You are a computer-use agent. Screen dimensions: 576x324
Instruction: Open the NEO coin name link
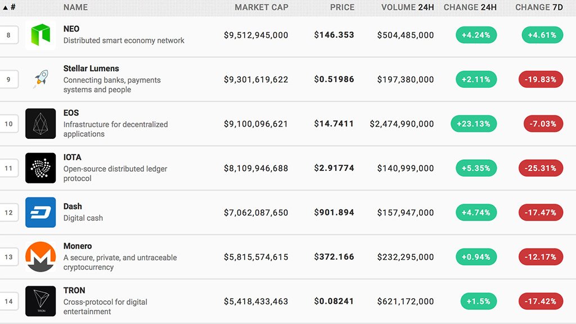(71, 29)
